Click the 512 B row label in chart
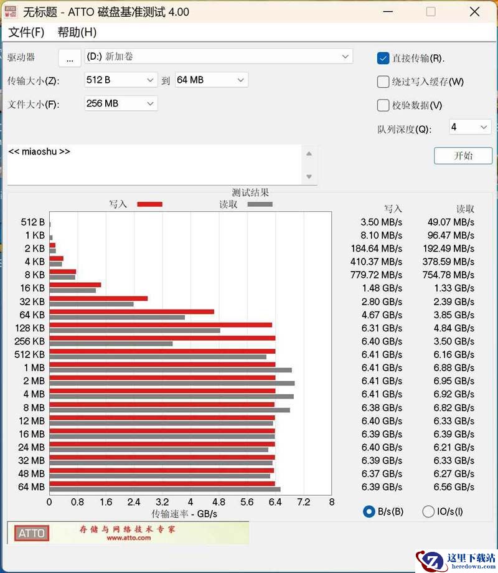Viewport: 498px width, 573px height. (33, 222)
